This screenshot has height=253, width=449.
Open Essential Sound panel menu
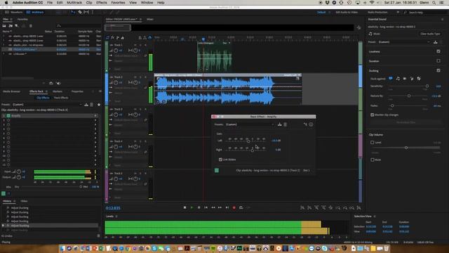coord(443,19)
